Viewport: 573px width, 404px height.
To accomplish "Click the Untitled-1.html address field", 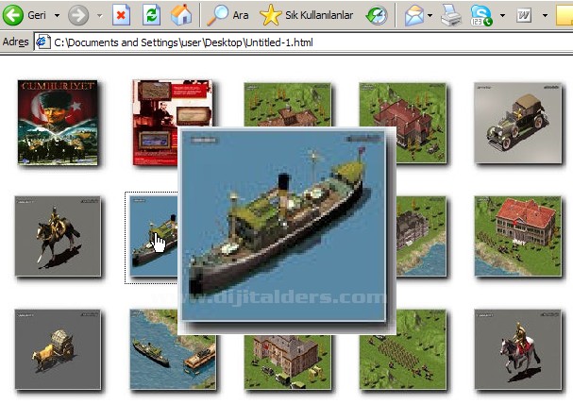I will tap(303, 42).
